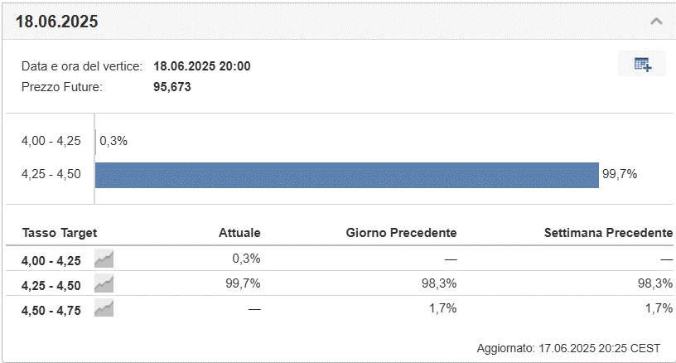Click the 0,3% bar label in chart
The height and width of the screenshot is (363, 676).
tap(113, 141)
